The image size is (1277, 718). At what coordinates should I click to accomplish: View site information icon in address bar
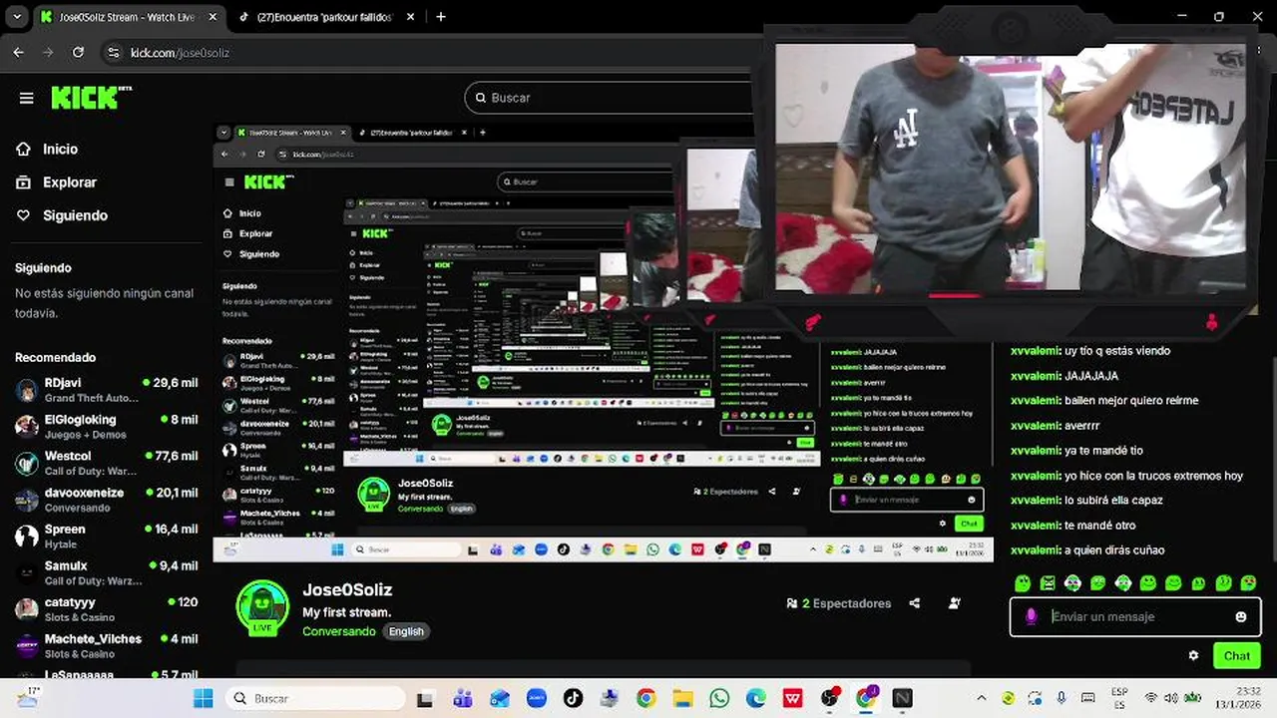tap(114, 52)
